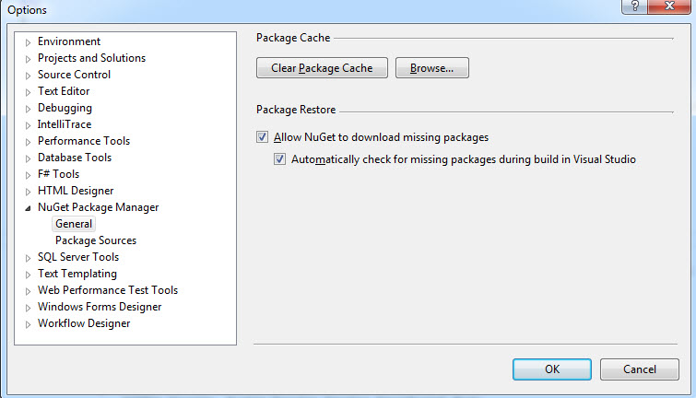Screen dimensions: 696x398
Task: Select the IntelliTrace category
Action: click(65, 124)
